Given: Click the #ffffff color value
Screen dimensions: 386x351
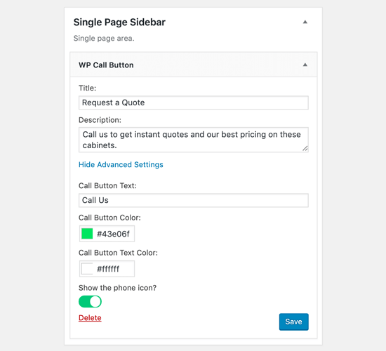Looking at the screenshot, I should pos(108,269).
